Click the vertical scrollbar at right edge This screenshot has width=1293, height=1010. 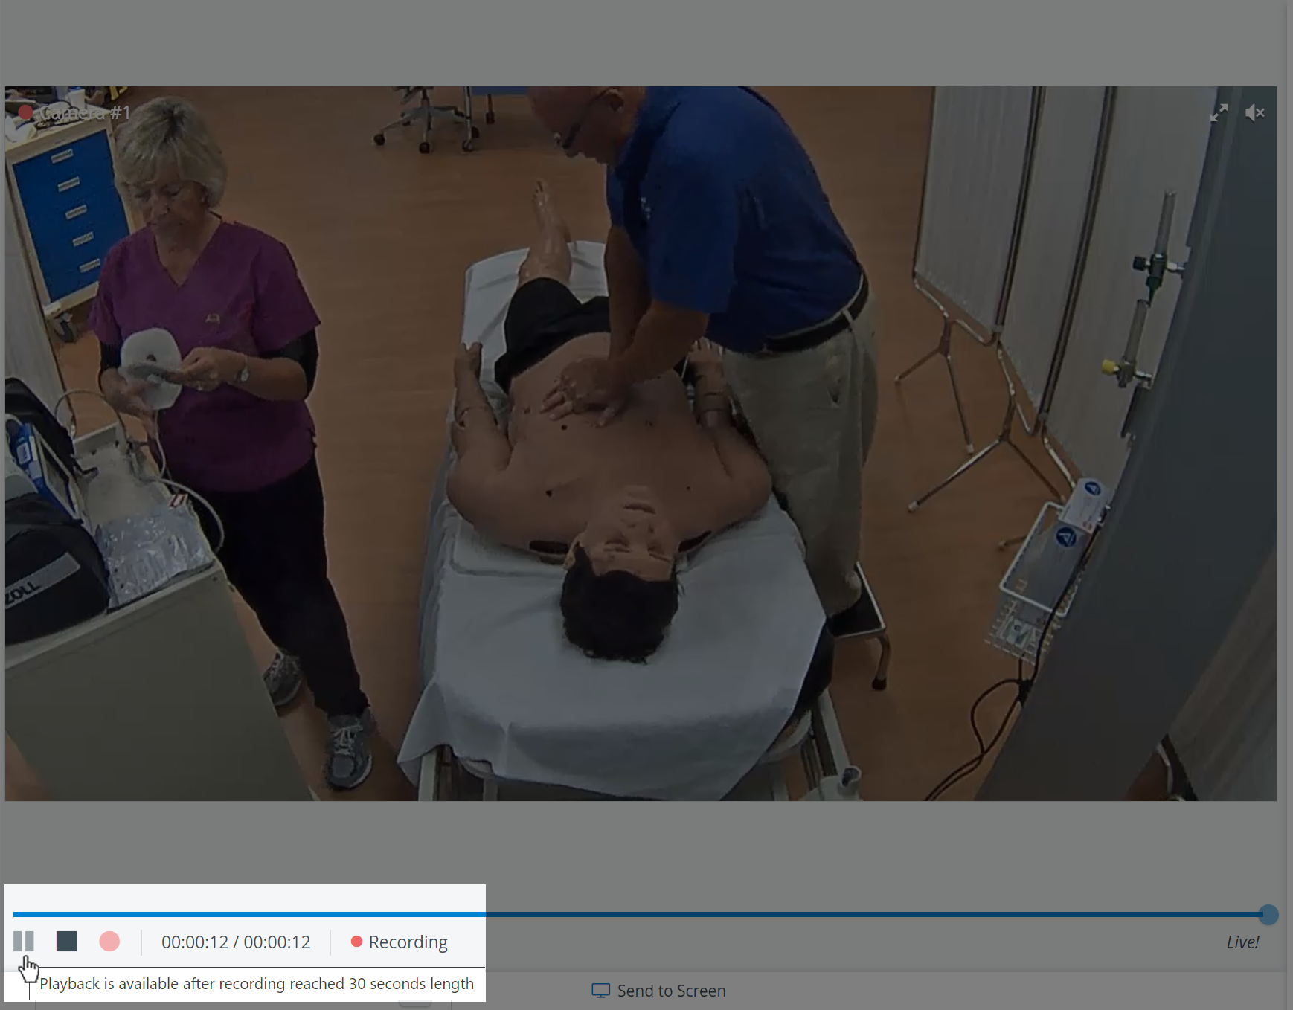(1290, 505)
